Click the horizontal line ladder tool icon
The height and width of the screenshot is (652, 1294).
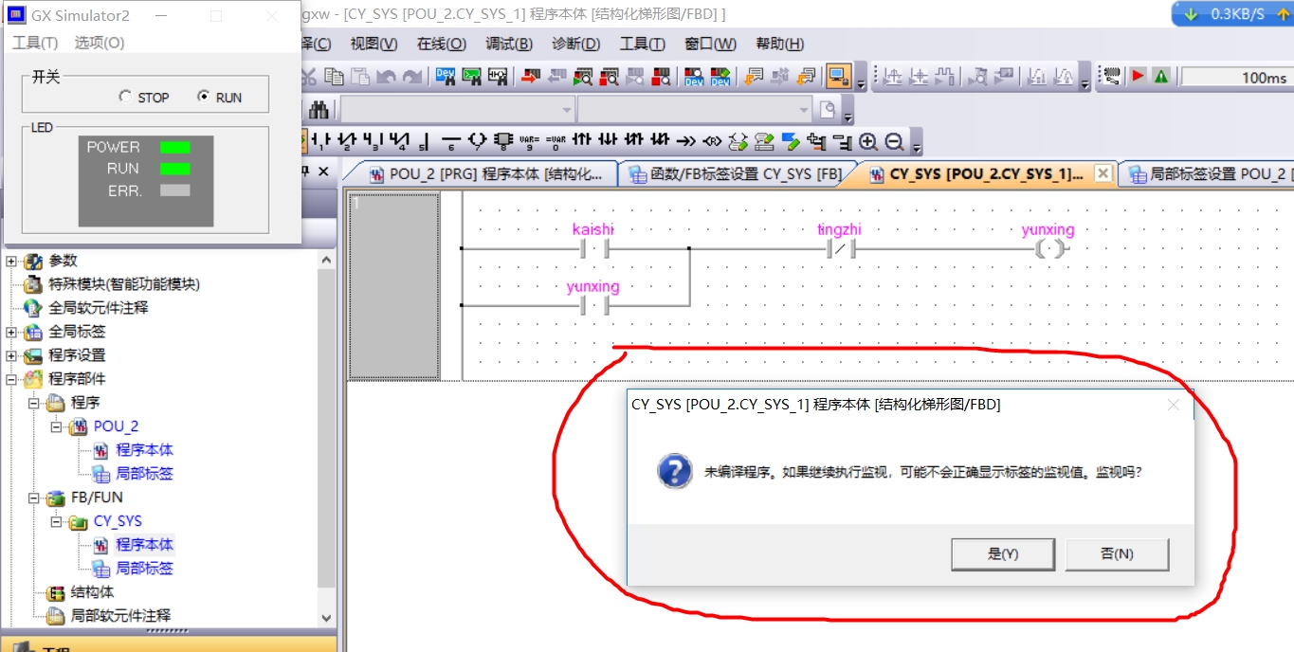click(451, 142)
